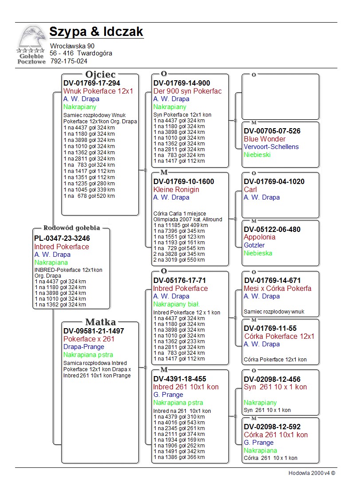Select breeder name Gotzler
Image resolution: width=352 pixels, height=498 pixels.
[x=254, y=245]
